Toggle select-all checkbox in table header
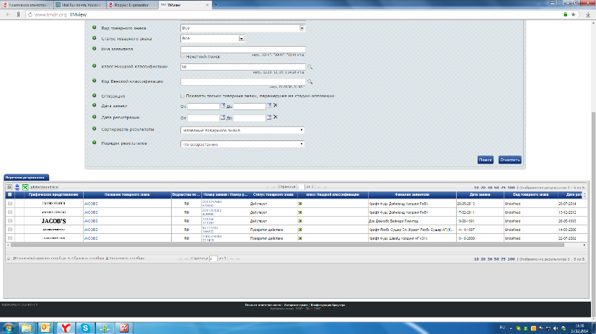The image size is (596, 334). (10, 195)
